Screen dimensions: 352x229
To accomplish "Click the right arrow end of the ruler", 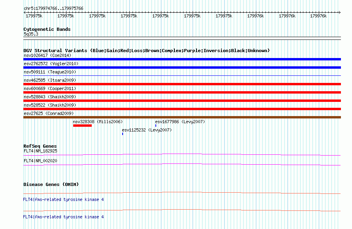I will (x=340, y=13).
